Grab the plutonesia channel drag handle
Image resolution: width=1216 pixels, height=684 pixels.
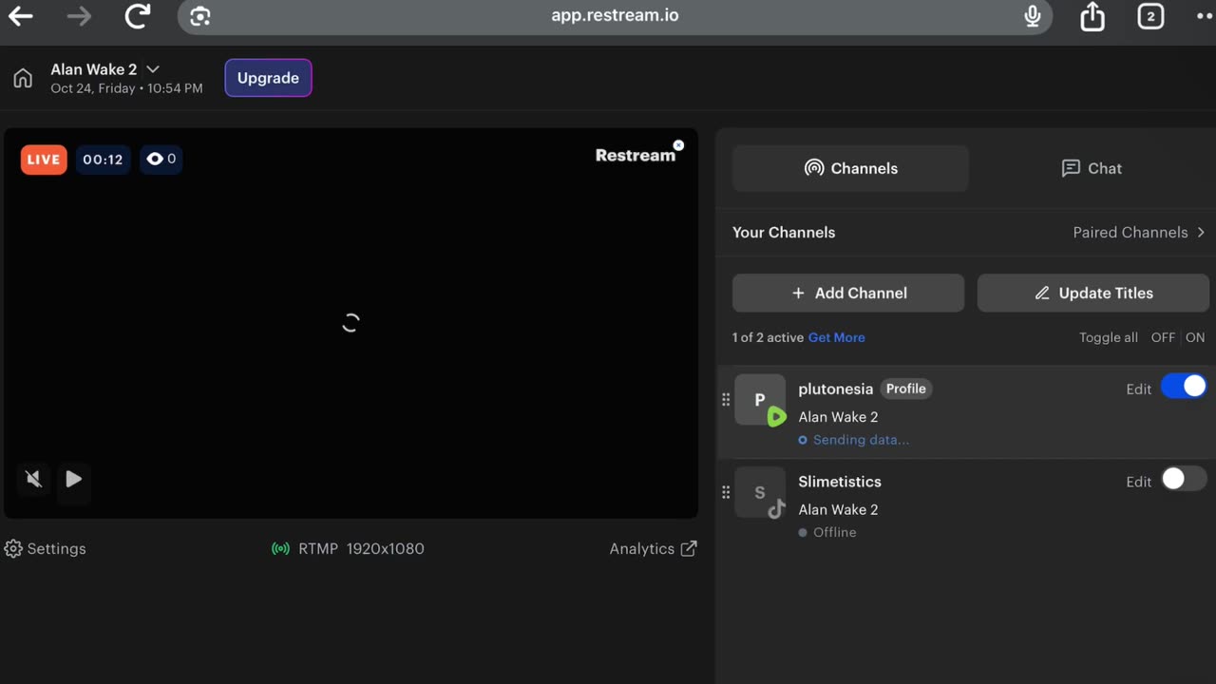726,399
